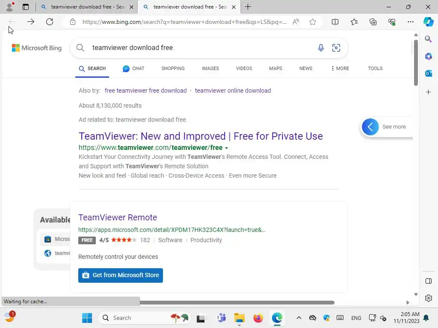This screenshot has width=438, height=328.
Task: Expand the teamviewer.com ad URL dropdown arrow
Action: point(227,148)
